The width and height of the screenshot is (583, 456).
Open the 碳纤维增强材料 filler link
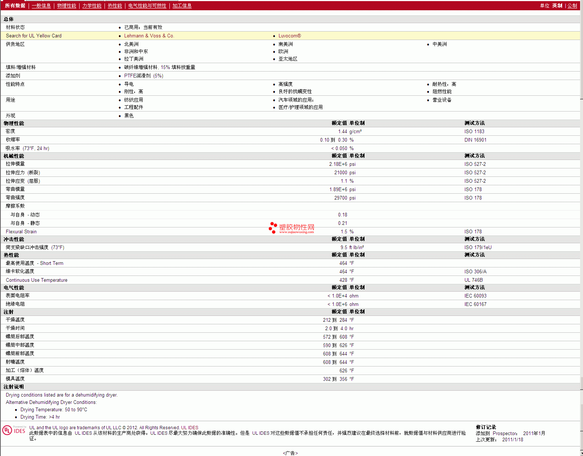(141, 68)
